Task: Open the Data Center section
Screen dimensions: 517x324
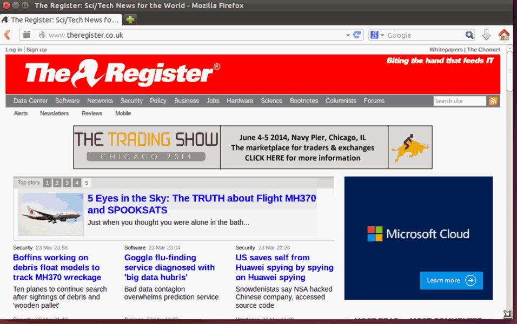Action: click(x=30, y=101)
